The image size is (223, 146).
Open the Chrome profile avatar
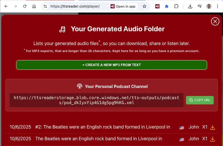click(x=209, y=6)
